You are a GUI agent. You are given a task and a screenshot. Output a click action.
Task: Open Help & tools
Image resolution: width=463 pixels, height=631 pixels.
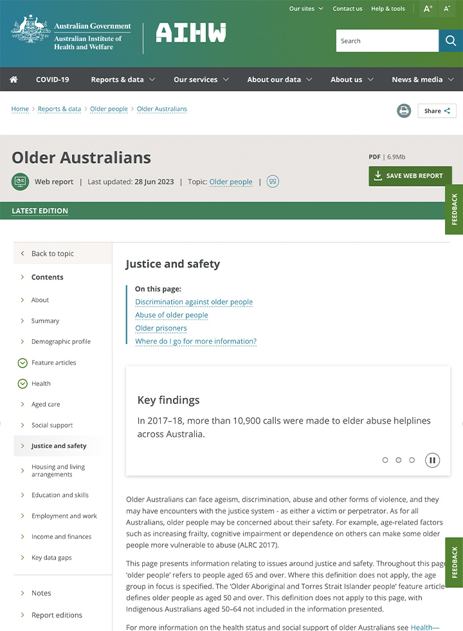(x=388, y=8)
